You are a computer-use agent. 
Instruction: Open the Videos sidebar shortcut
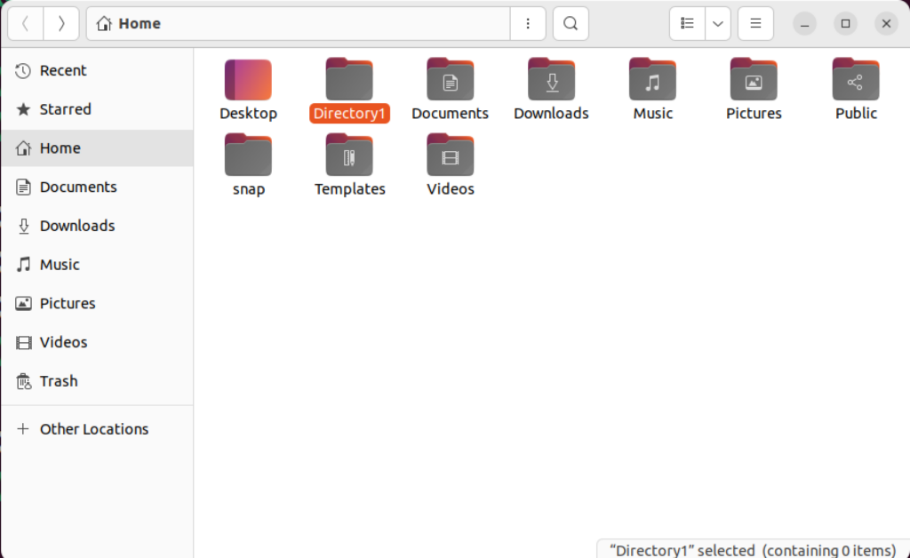[63, 342]
